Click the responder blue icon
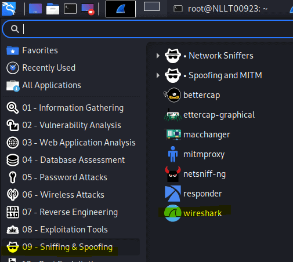 (x=173, y=194)
